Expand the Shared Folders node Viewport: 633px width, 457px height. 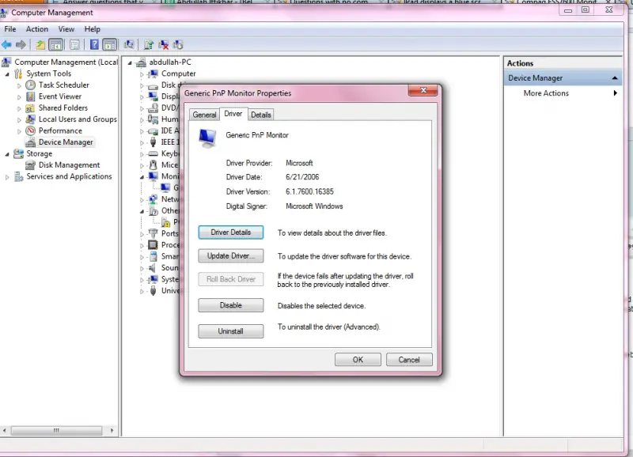click(x=19, y=108)
